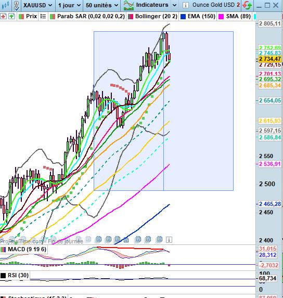283x298 pixels.
Task: Click the magenta SMA (89) color swatch
Action: [221, 17]
